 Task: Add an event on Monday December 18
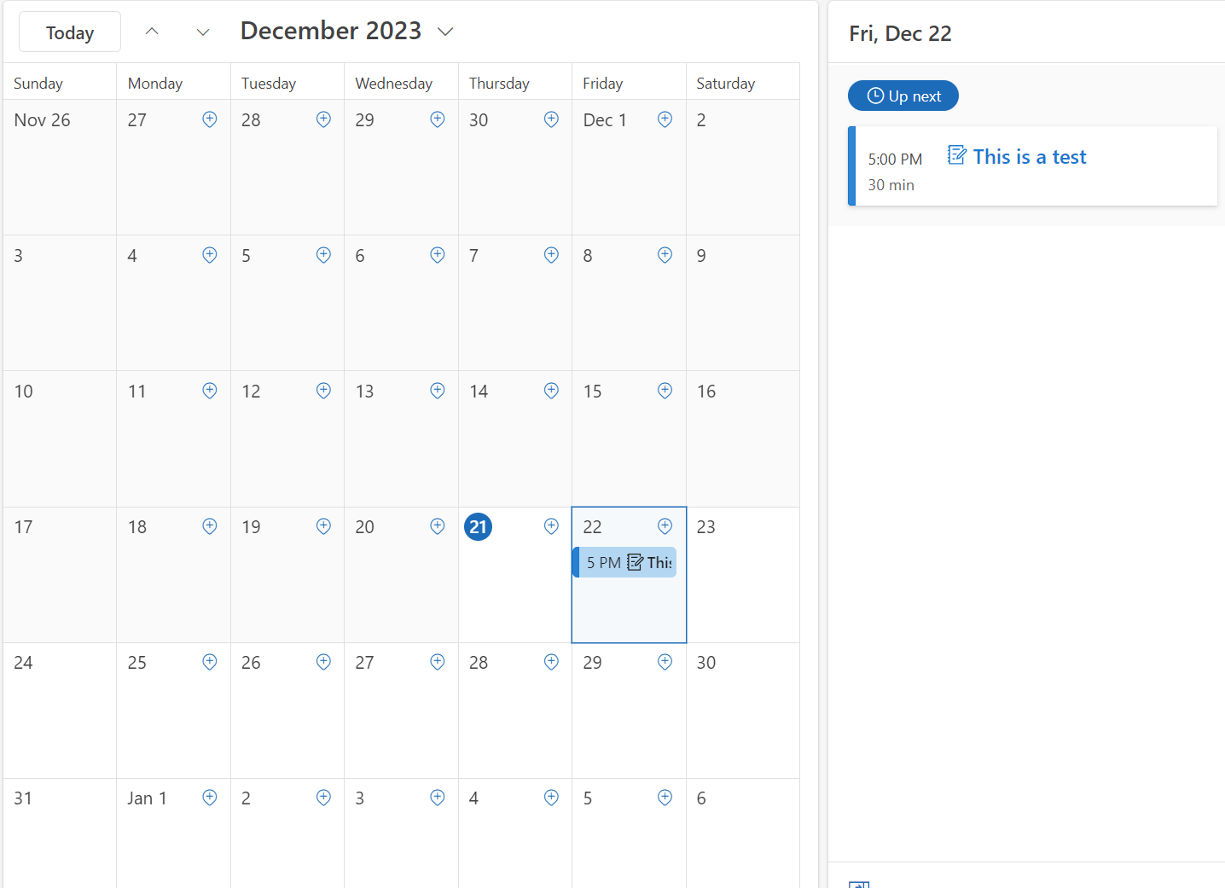tap(210, 526)
